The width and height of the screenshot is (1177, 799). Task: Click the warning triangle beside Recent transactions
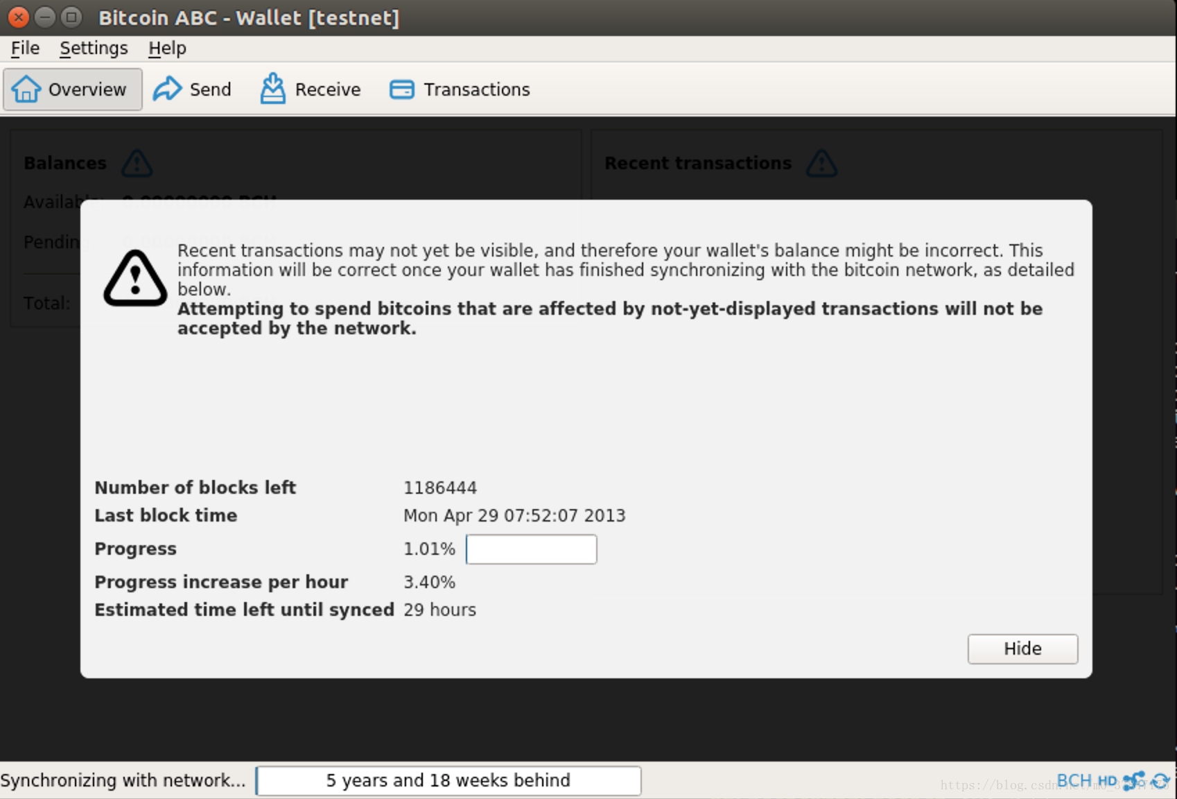point(822,164)
